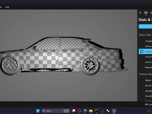Viewport: 152px width, 114px height.
Task: Open Quick Animations control
Action: pyautogui.click(x=149, y=104)
